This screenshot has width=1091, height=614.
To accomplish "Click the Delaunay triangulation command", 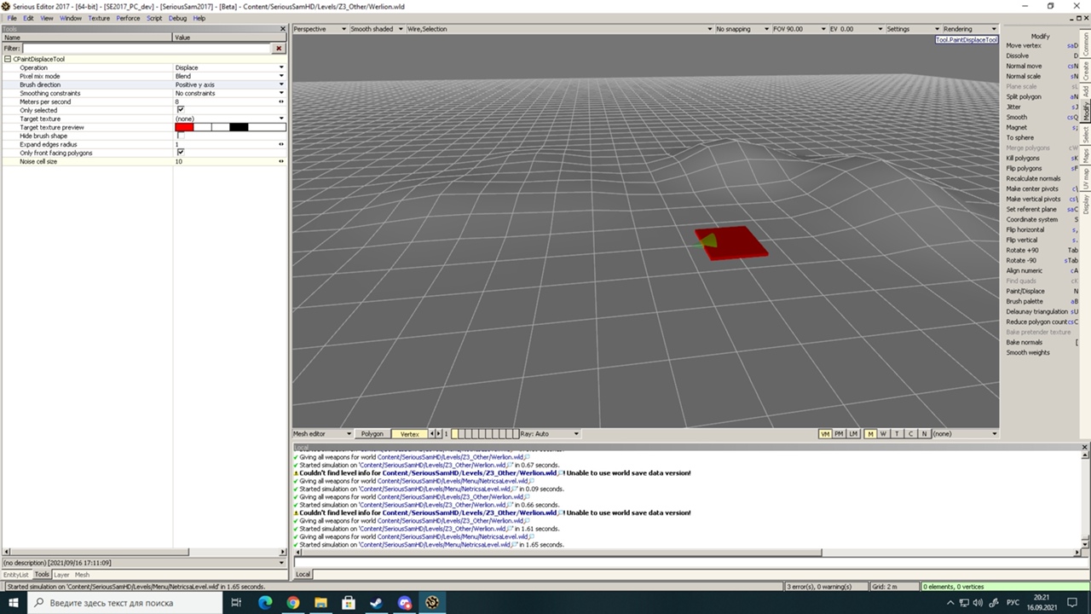I will tap(1042, 311).
